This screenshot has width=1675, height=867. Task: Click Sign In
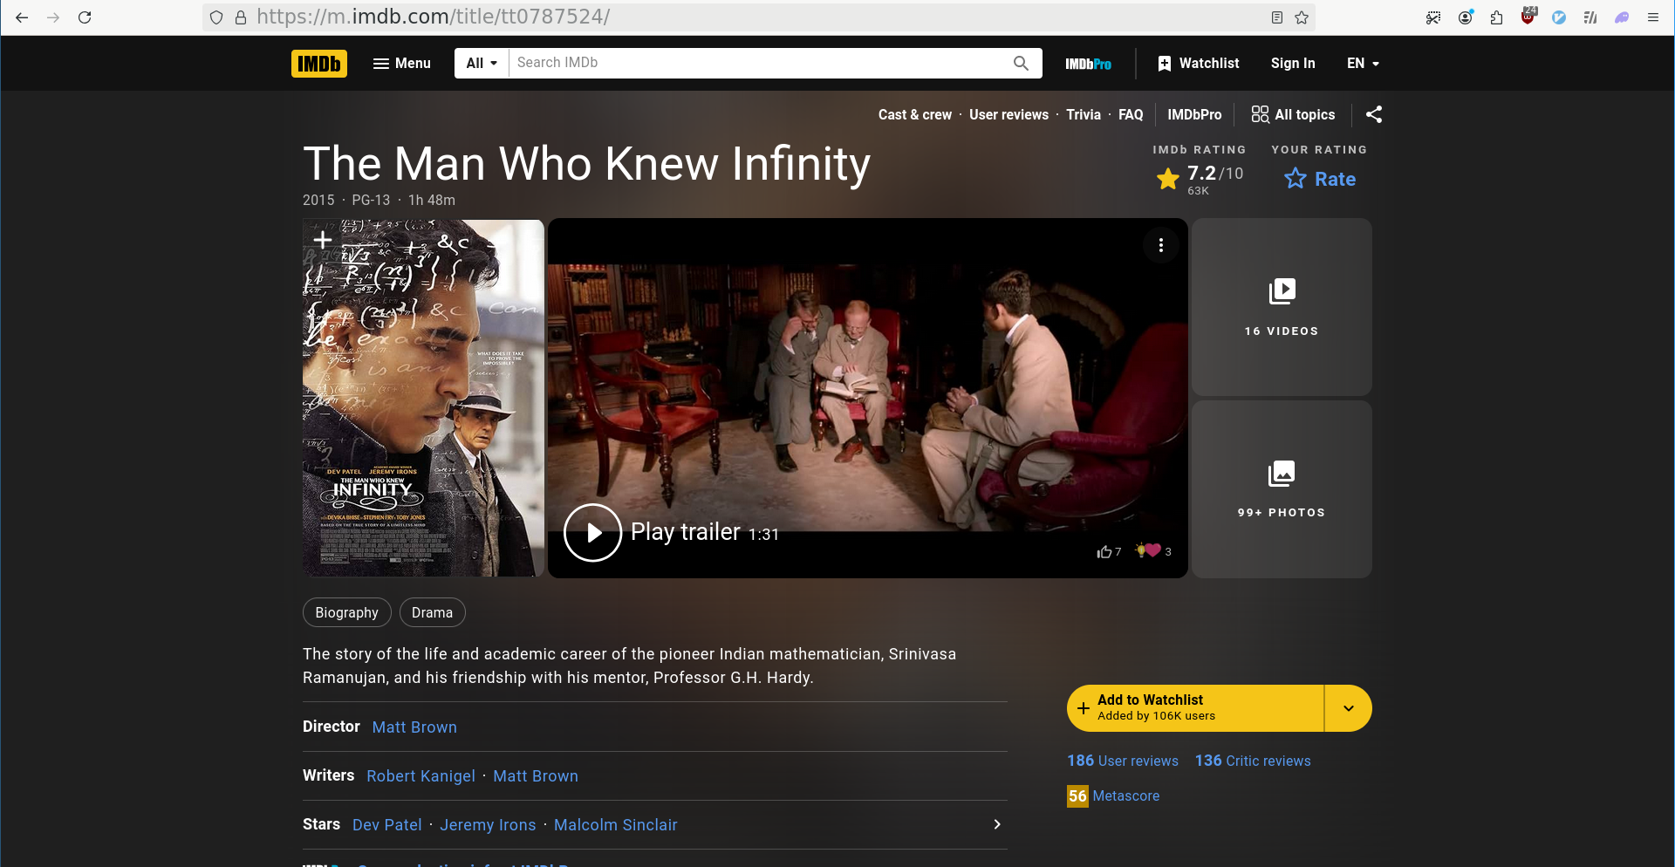(x=1293, y=64)
